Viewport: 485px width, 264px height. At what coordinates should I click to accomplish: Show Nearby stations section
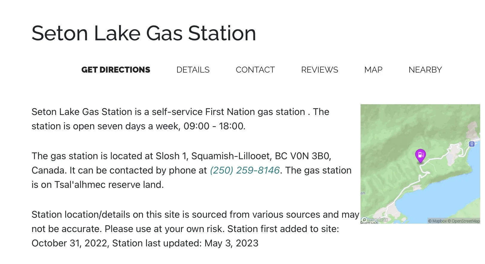[x=425, y=70]
